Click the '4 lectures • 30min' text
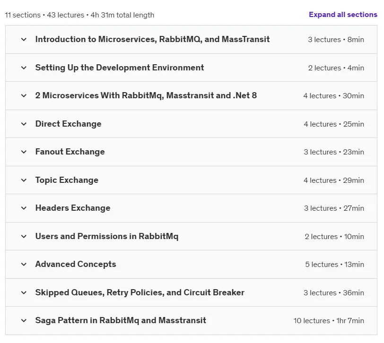This screenshot has height=343, width=384. pos(333,96)
